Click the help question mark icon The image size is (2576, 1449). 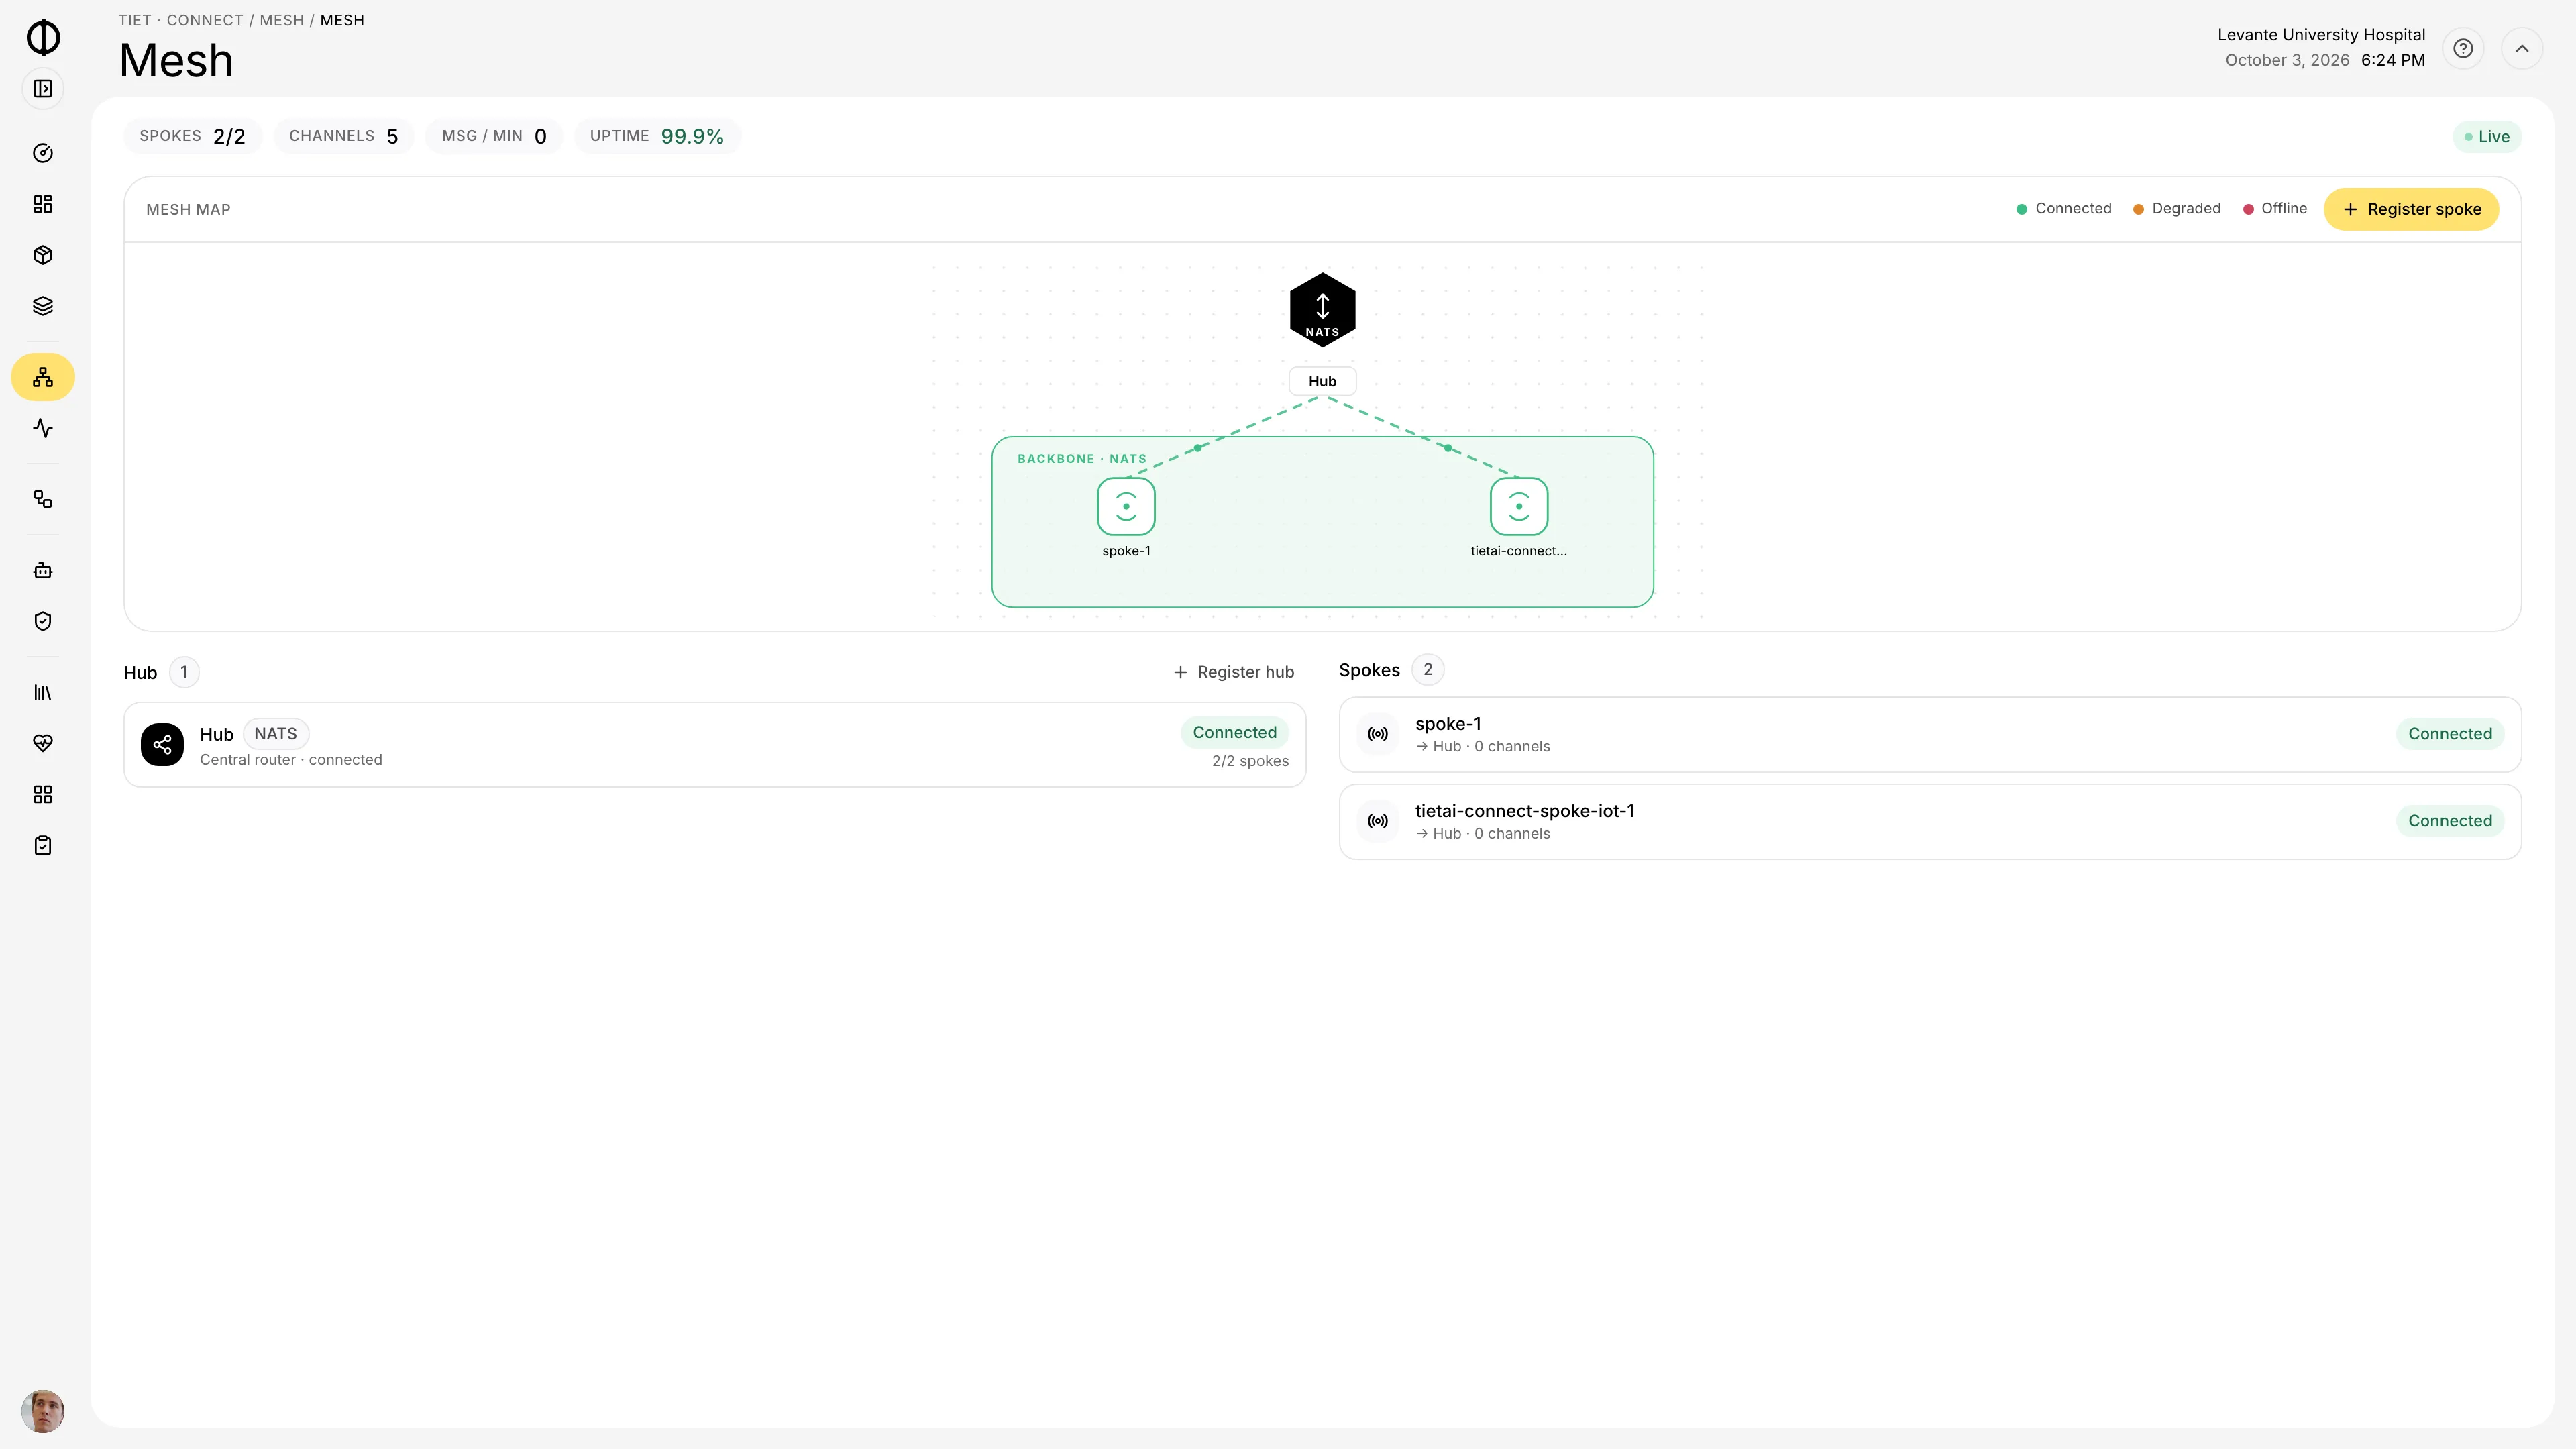click(x=2463, y=48)
